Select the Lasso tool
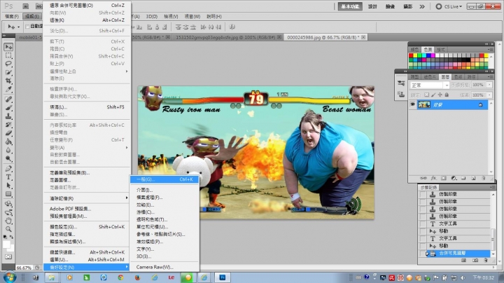Screen dimensions: 504x283 click(8, 64)
